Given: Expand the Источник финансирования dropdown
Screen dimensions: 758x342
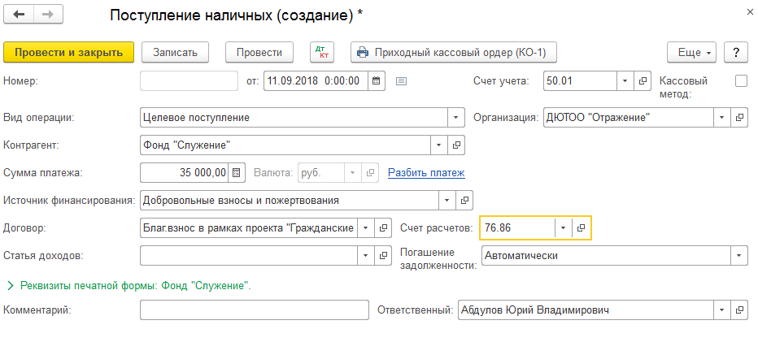Looking at the screenshot, I should pos(447,200).
